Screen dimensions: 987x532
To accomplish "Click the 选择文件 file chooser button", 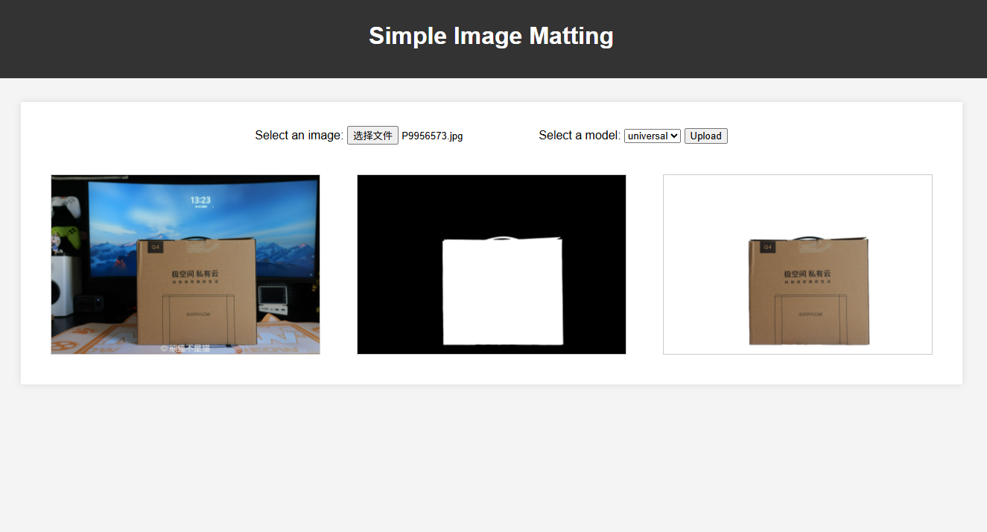I will [x=372, y=136].
